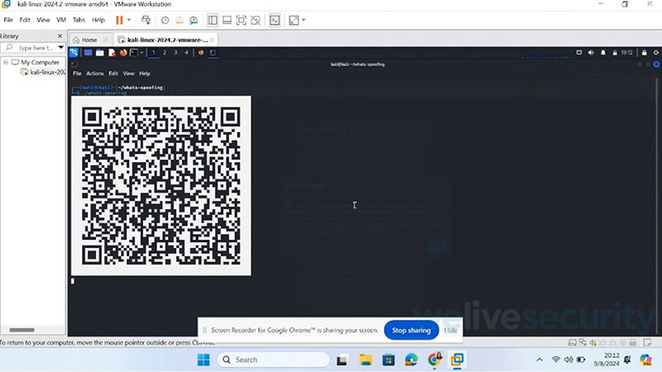Open the VM menu
This screenshot has width=662, height=372.
pos(60,20)
